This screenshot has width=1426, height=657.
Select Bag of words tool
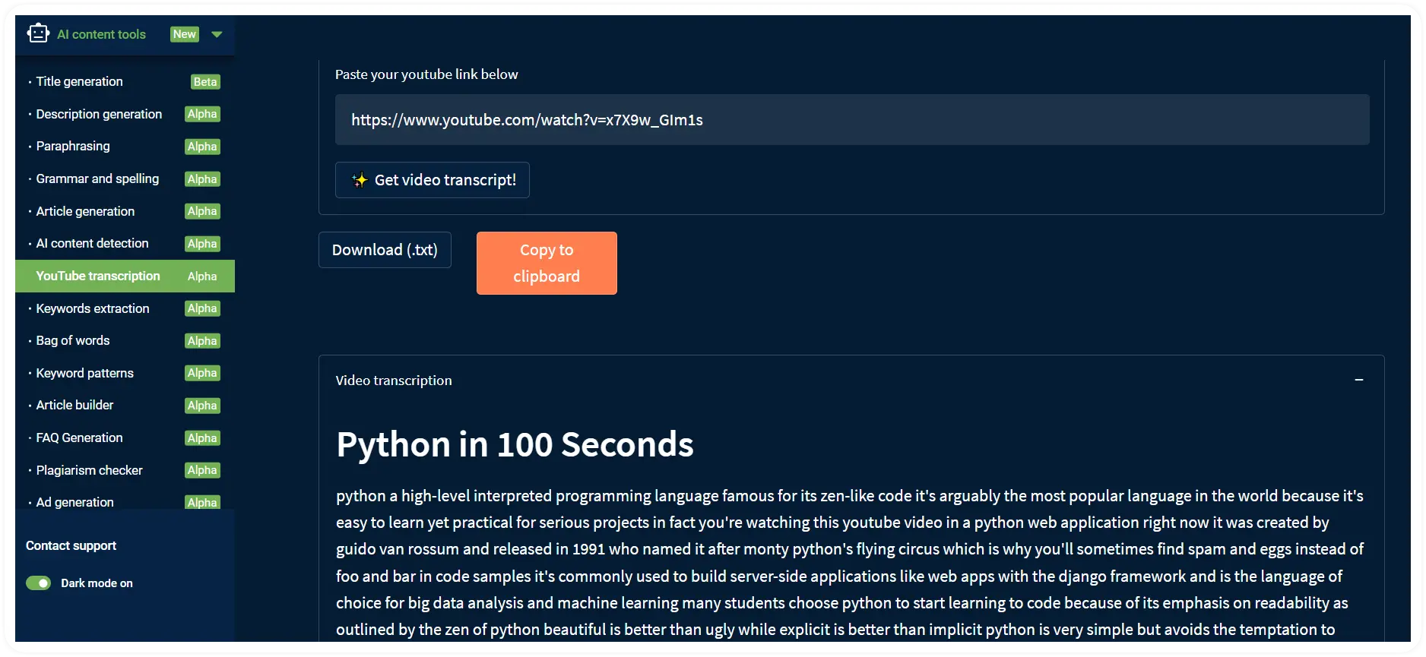(73, 340)
